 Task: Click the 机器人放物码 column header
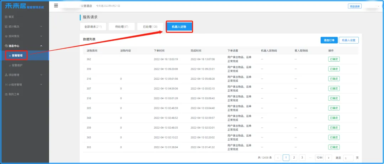(x=269, y=51)
